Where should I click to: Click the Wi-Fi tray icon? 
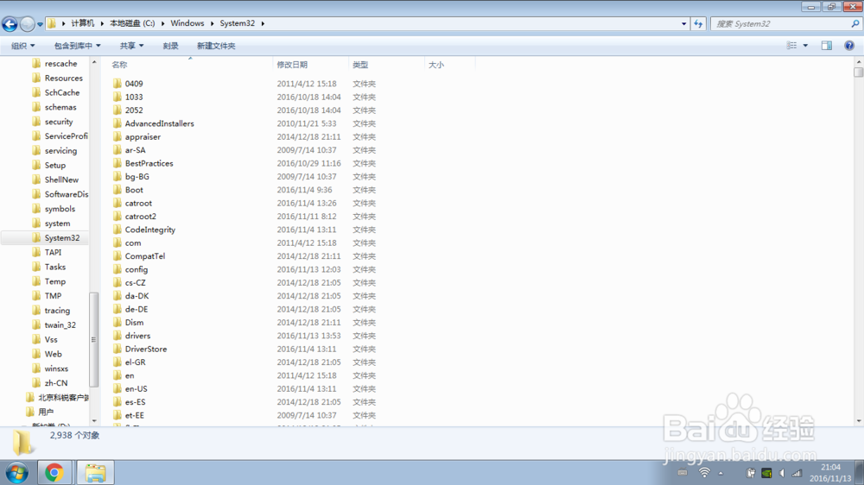coord(704,473)
